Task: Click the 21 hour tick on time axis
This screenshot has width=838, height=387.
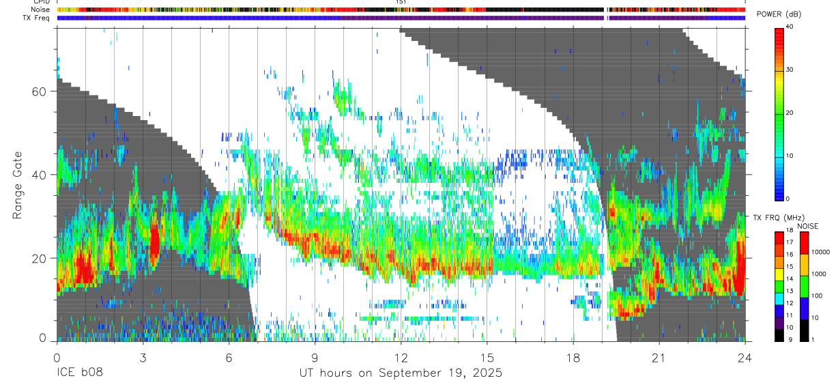Action: tap(659, 357)
